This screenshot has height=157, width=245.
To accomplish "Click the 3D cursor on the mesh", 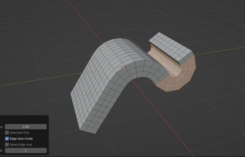I will click(x=121, y=67).
